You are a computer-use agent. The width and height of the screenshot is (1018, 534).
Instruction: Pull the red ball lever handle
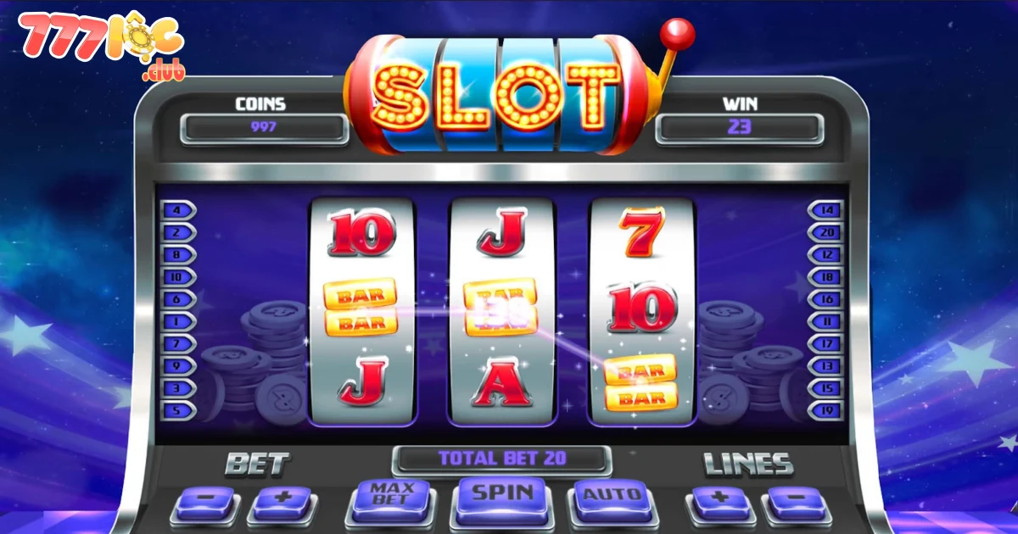[678, 35]
